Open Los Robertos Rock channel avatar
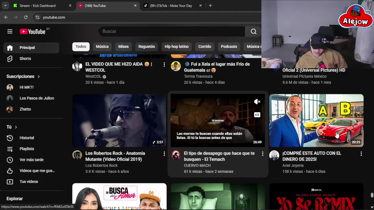Viewport: 374px width, 210px height. click(77, 155)
